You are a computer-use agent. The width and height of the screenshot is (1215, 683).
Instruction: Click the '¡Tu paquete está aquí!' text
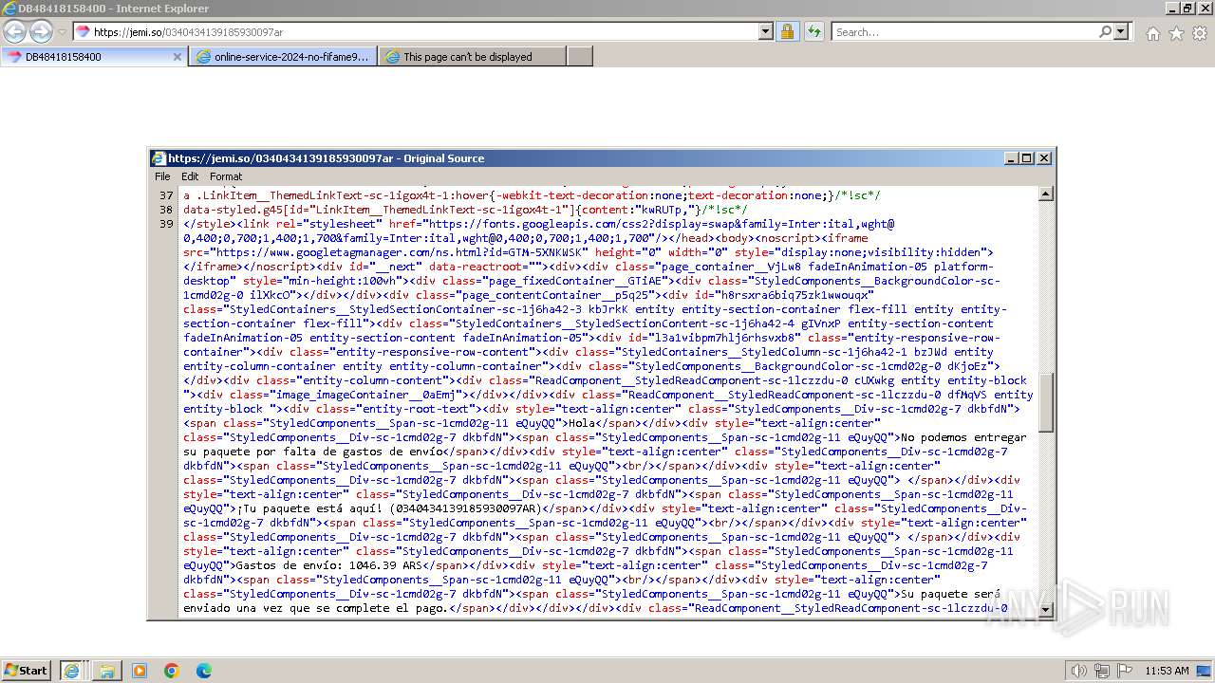coord(309,508)
